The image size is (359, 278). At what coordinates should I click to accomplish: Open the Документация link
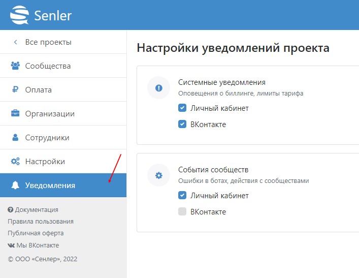coord(37,209)
